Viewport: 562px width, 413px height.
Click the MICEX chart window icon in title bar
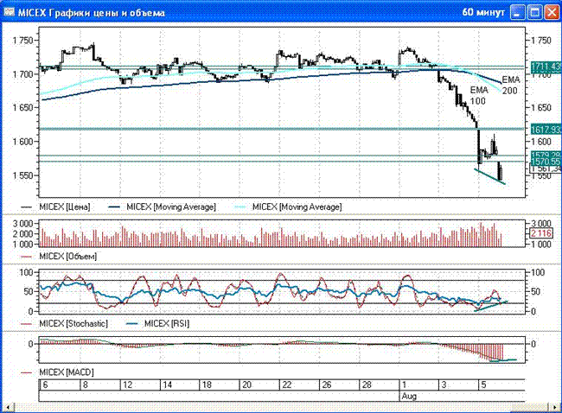click(x=10, y=12)
